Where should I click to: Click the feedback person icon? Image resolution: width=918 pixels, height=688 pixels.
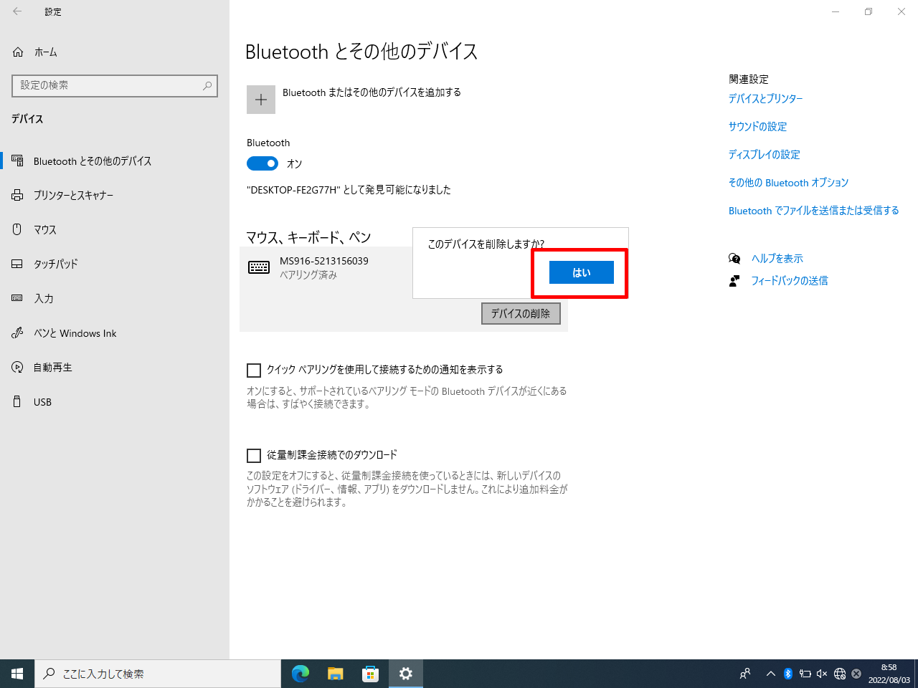pyautogui.click(x=734, y=281)
